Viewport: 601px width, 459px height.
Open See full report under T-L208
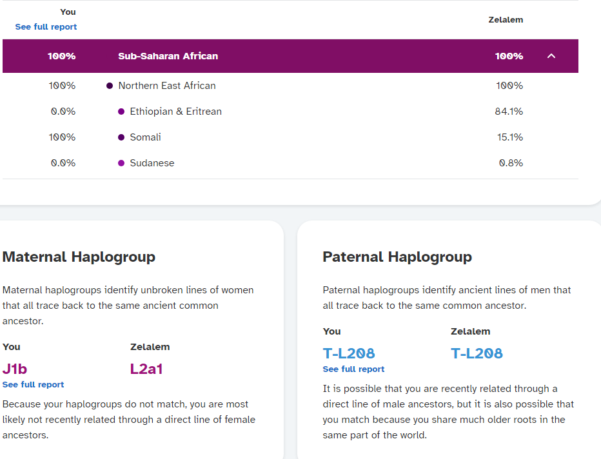353,369
